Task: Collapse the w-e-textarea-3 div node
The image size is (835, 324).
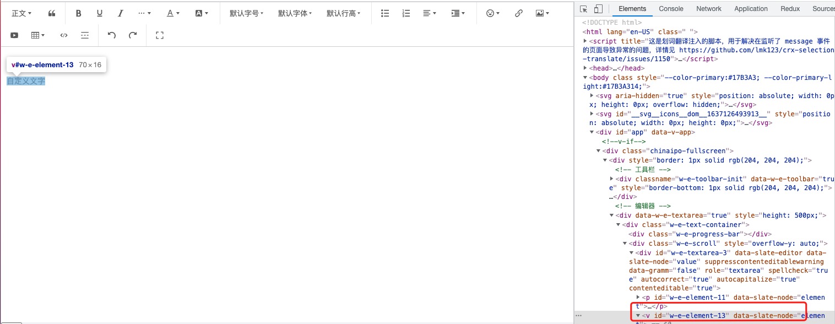Action: (632, 252)
